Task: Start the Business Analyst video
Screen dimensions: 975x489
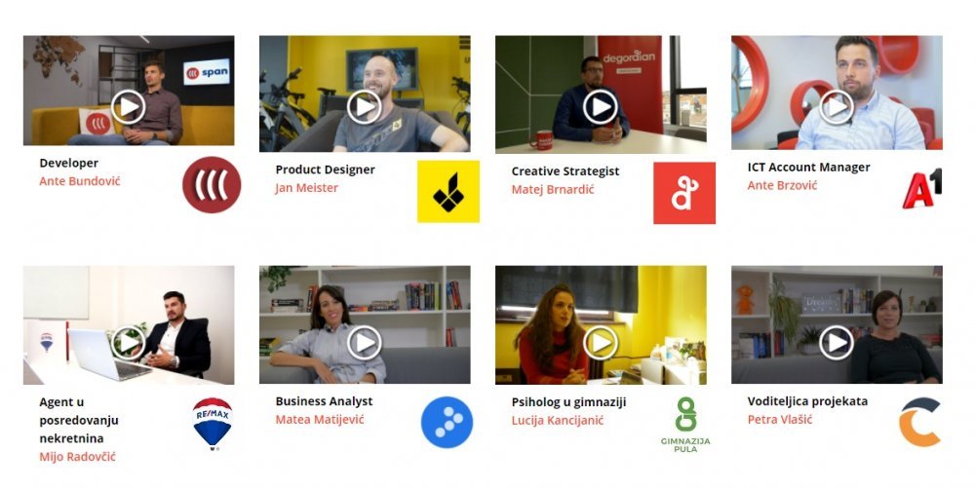Action: coord(365,342)
